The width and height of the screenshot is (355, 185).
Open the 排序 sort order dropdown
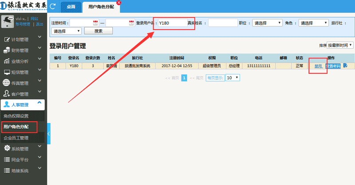340,45
